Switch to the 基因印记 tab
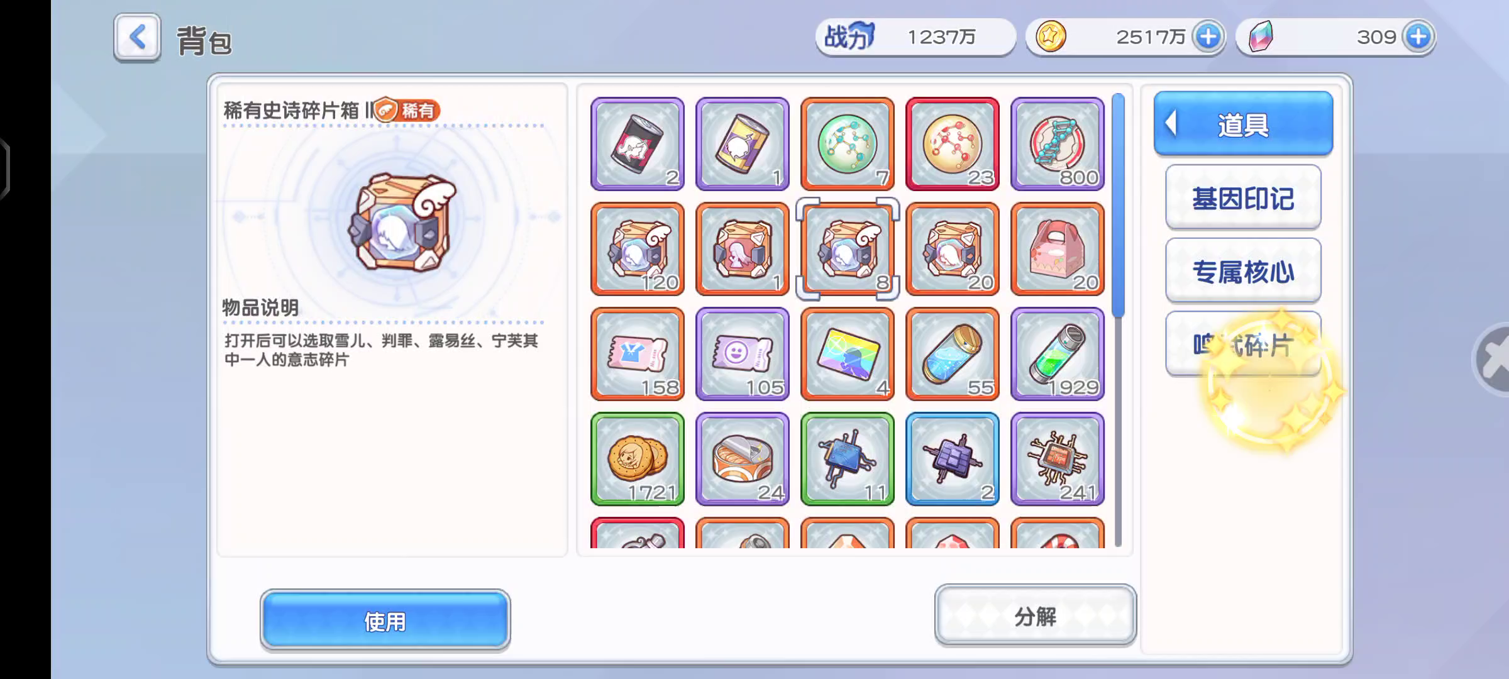 coord(1243,198)
